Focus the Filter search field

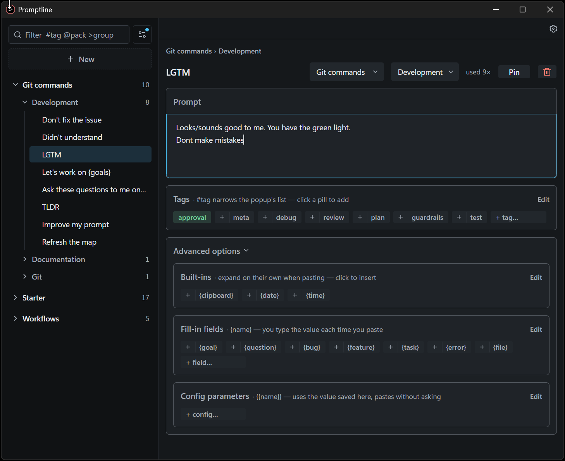click(x=69, y=35)
